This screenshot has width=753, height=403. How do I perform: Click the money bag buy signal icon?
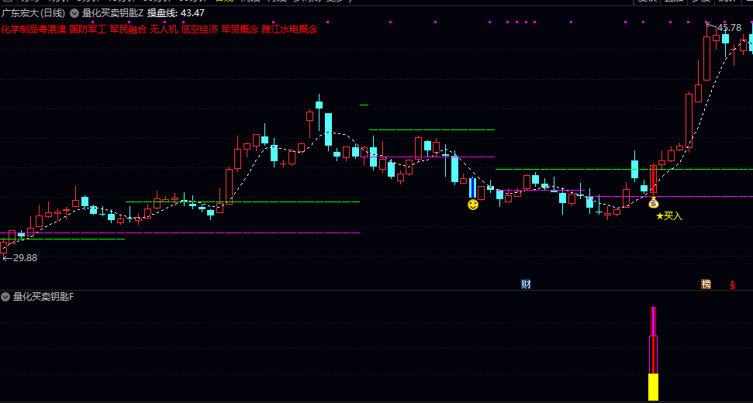tap(654, 203)
